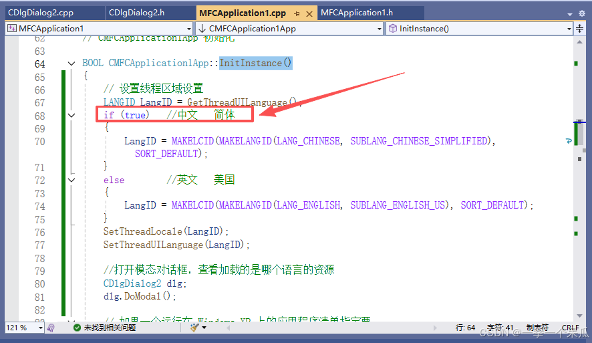Click the CRLF line ending setting
This screenshot has width=592, height=343.
pos(570,328)
